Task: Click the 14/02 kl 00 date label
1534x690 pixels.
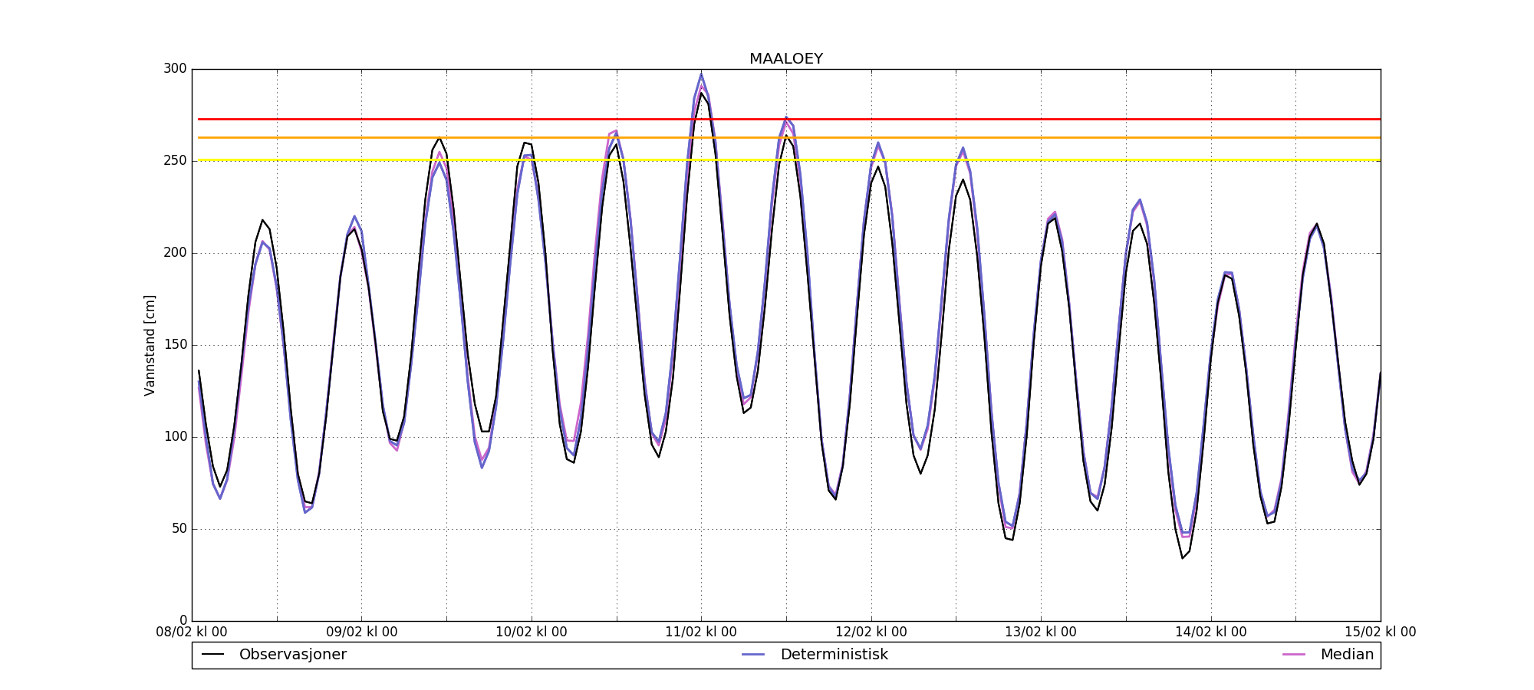Action: pyautogui.click(x=1210, y=632)
